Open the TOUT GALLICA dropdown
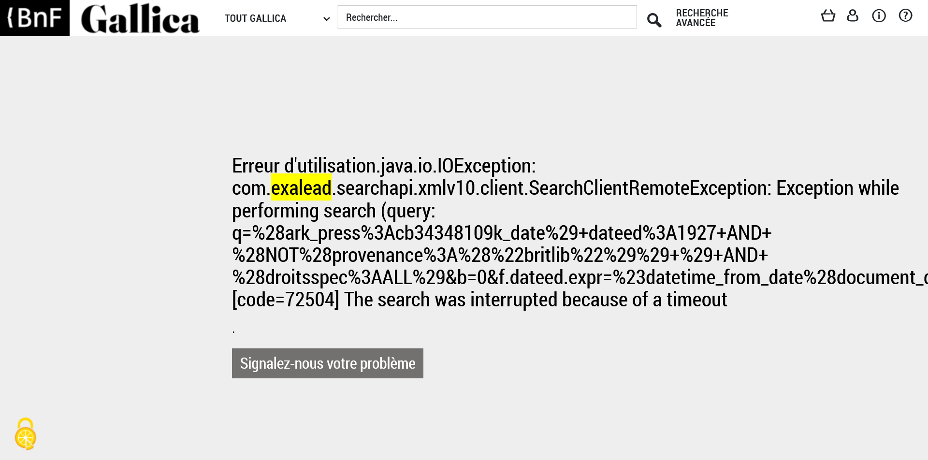Viewport: 928px width, 460px height. [x=255, y=18]
